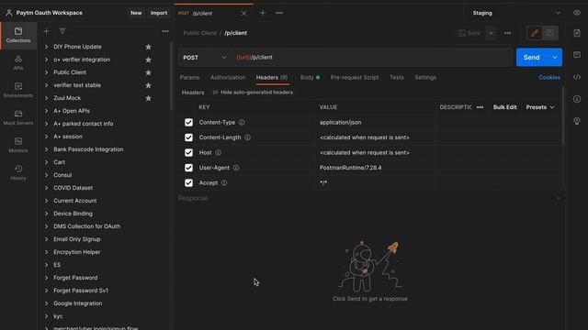Expand the COVID Dataset collection
Image resolution: width=588 pixels, height=330 pixels.
[47, 188]
